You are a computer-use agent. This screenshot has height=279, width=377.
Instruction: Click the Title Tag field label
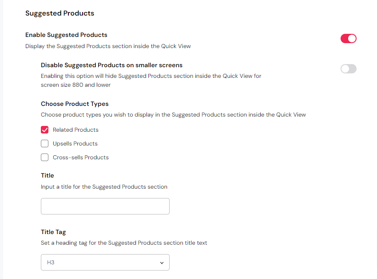53,232
